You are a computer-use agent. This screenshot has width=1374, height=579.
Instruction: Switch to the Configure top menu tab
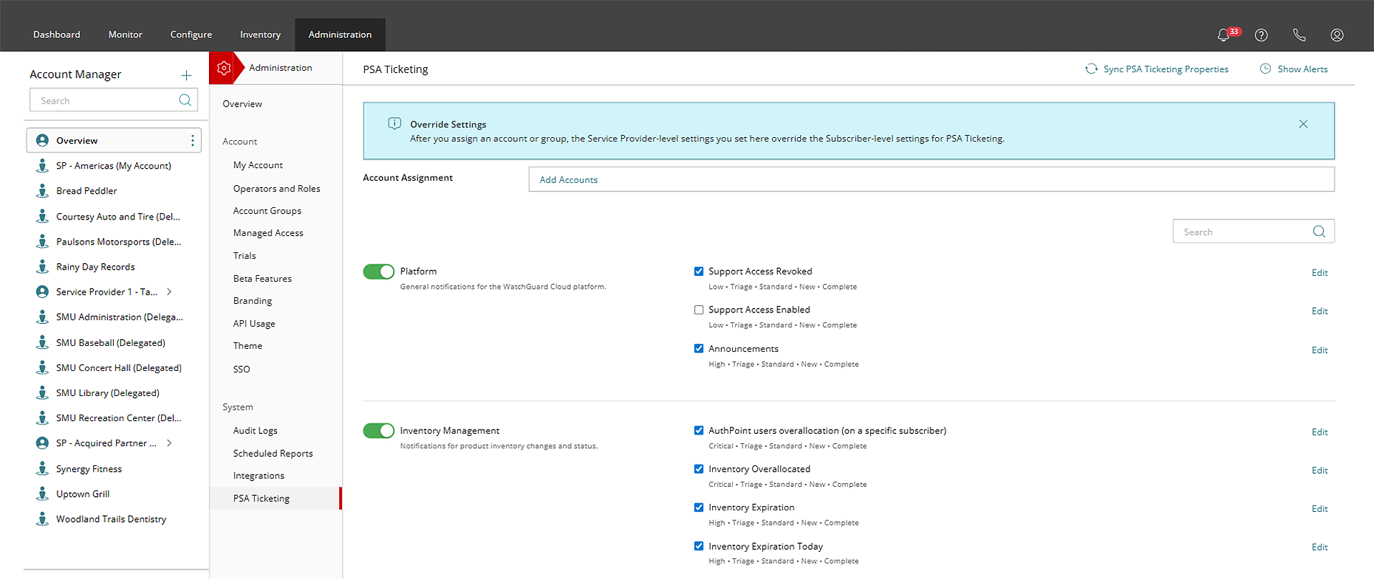click(191, 35)
